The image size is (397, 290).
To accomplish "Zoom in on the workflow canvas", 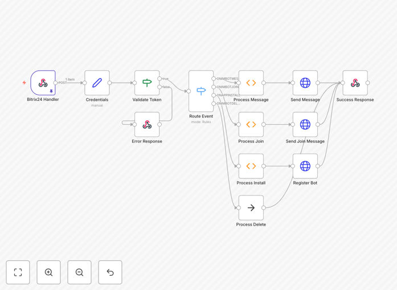I will click(48, 272).
